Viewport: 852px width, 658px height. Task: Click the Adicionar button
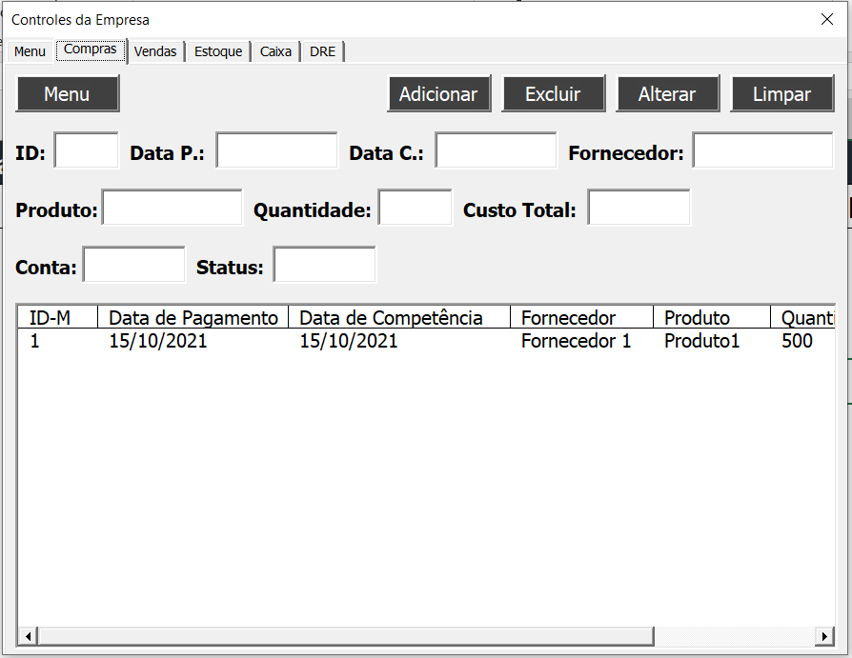[x=439, y=94]
